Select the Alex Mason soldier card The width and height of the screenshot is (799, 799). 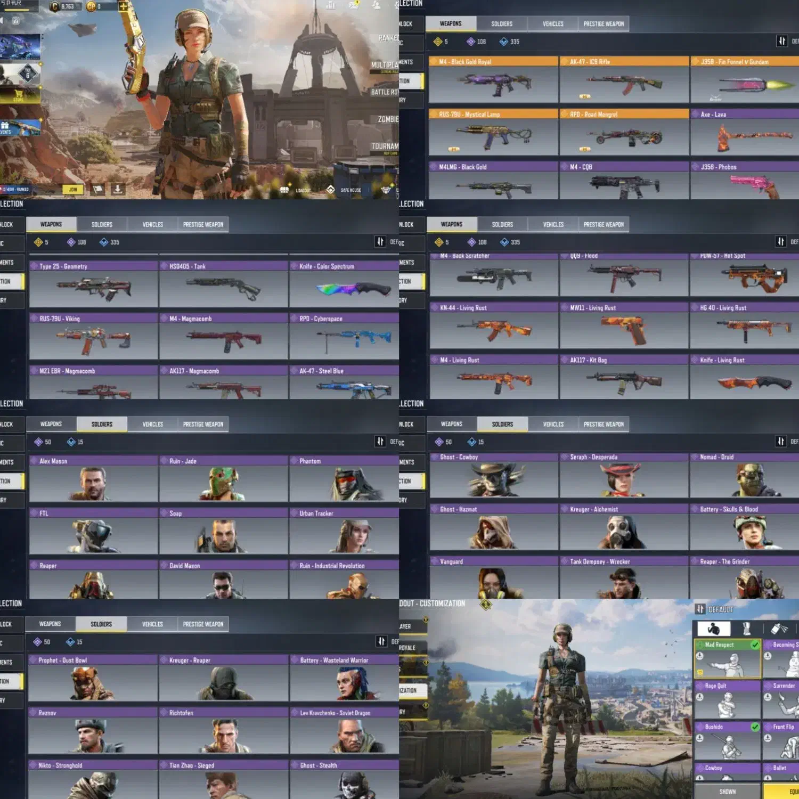93,479
